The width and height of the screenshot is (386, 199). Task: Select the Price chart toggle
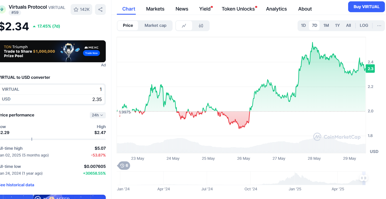point(128,25)
